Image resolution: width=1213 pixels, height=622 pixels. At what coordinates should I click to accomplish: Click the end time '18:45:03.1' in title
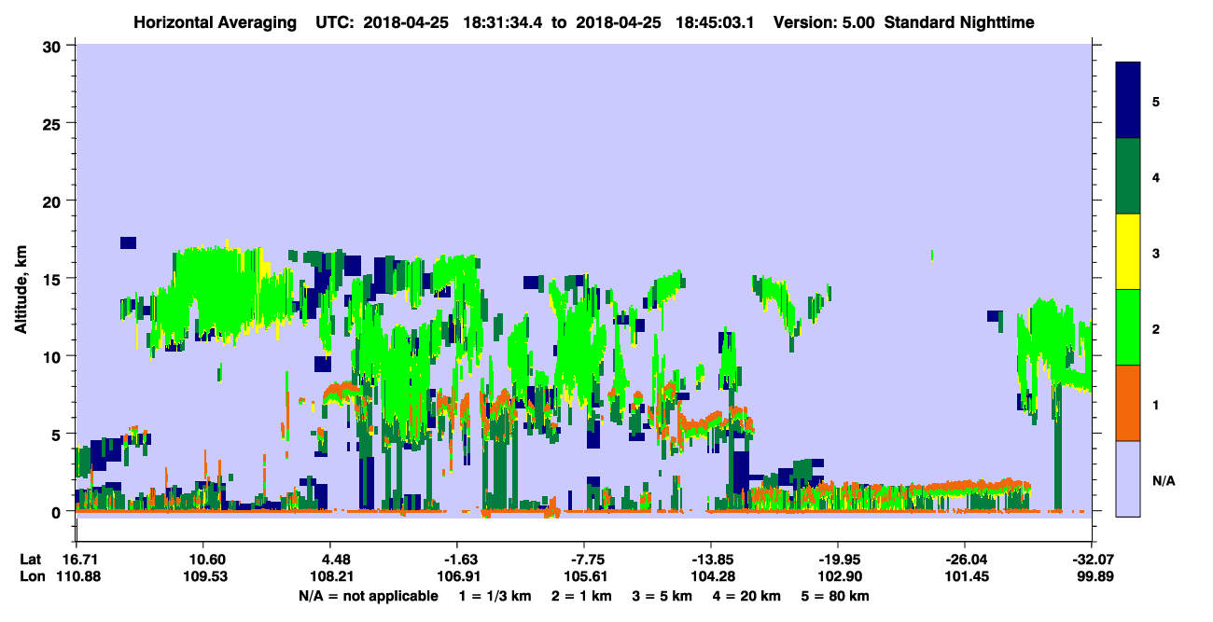click(x=715, y=21)
